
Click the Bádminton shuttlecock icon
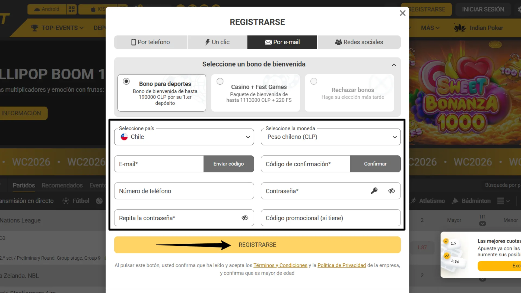455,201
